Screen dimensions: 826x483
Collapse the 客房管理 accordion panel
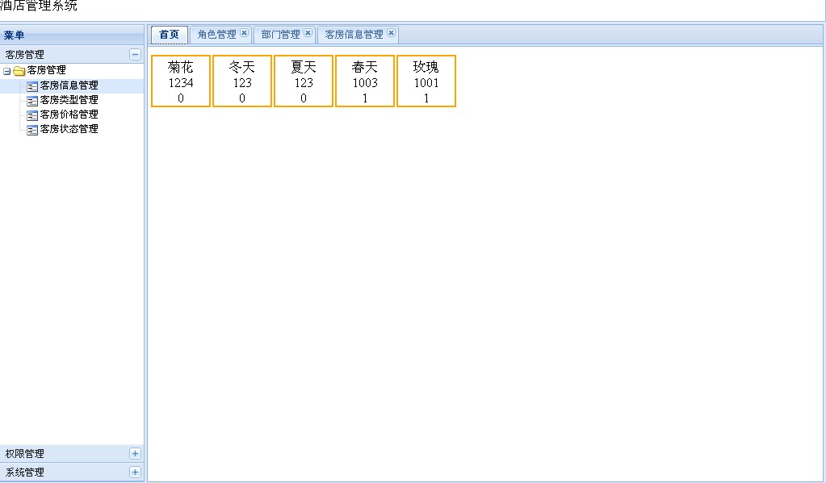(135, 55)
